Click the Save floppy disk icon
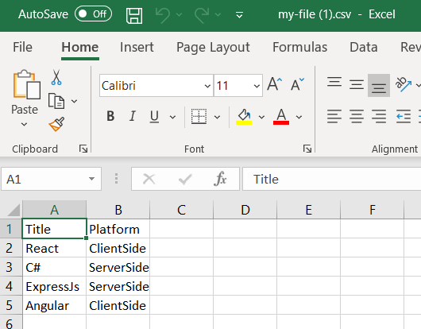 pos(134,15)
